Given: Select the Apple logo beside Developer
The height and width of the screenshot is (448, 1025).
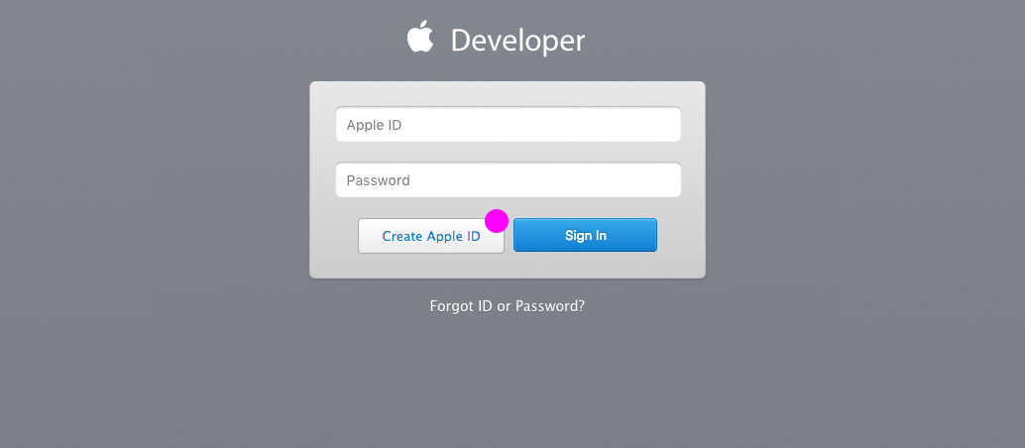Looking at the screenshot, I should pos(420,36).
